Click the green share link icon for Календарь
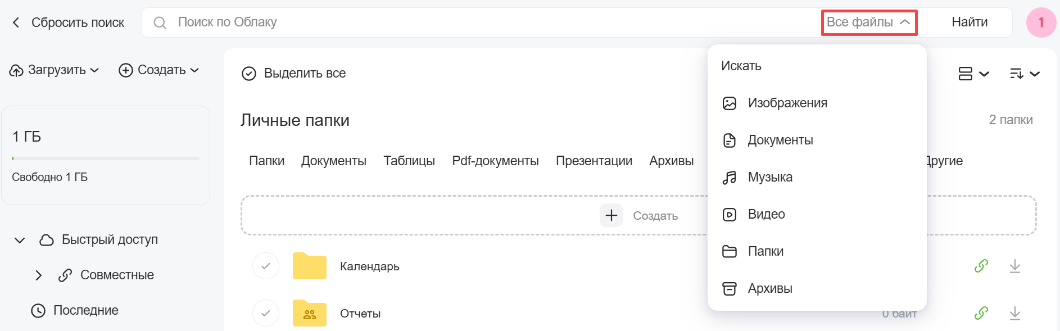1060x331 pixels. coord(981,266)
